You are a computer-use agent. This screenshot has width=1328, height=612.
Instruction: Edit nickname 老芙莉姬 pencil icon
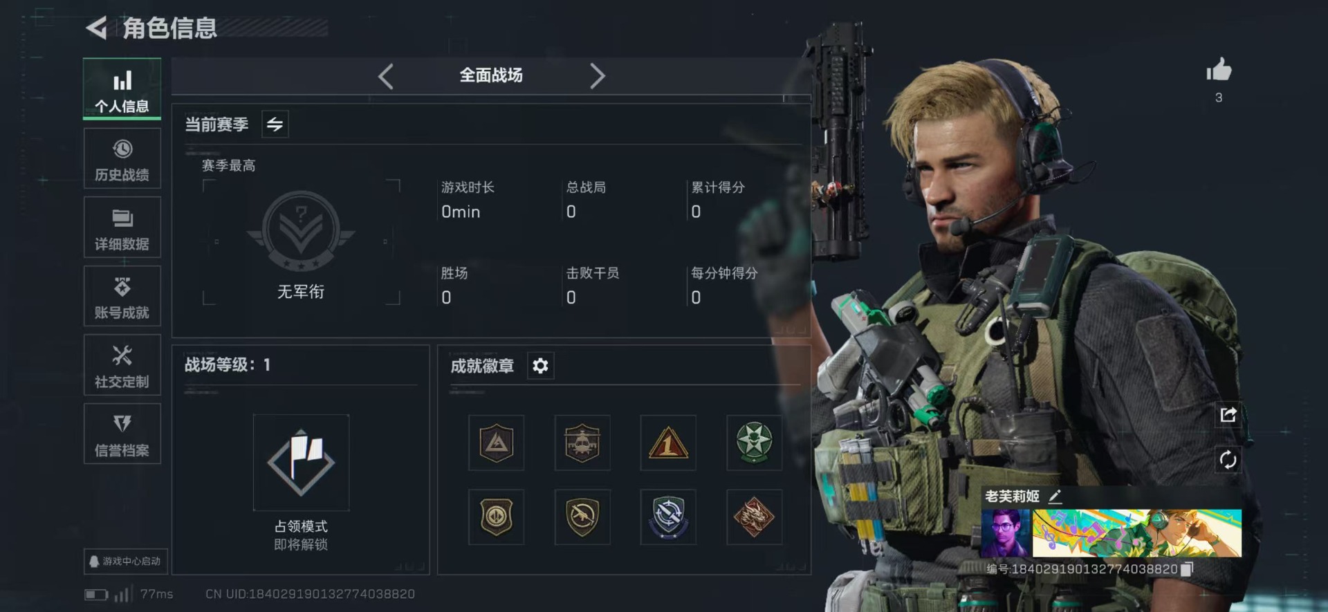tap(1055, 496)
